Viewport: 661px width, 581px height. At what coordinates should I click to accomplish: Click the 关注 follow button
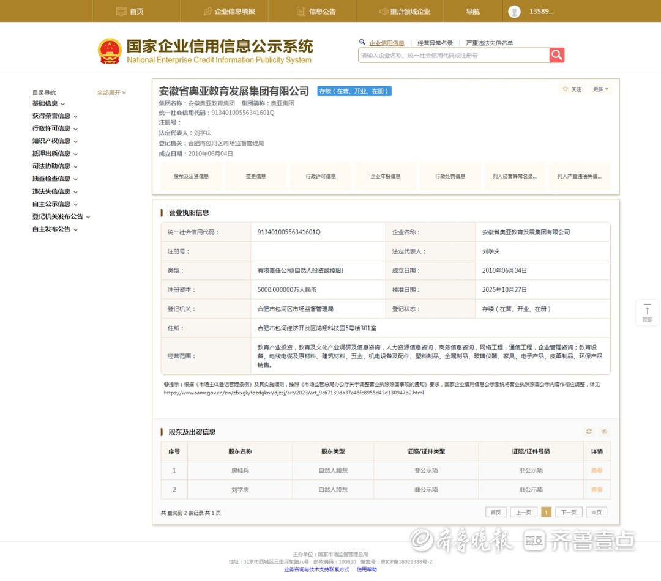[572, 89]
